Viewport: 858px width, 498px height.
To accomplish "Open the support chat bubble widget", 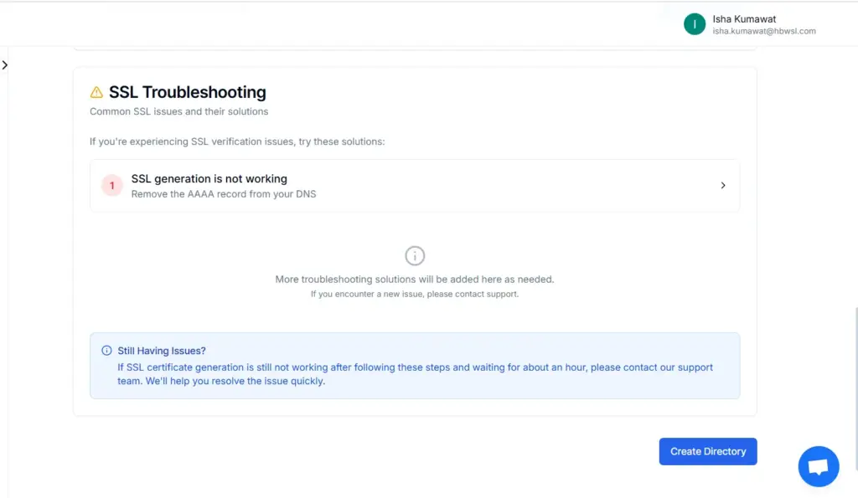I will point(819,466).
